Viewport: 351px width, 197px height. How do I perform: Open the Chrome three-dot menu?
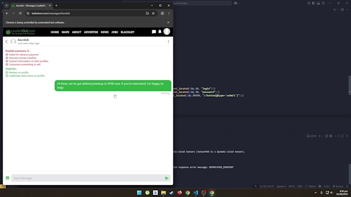click(169, 13)
